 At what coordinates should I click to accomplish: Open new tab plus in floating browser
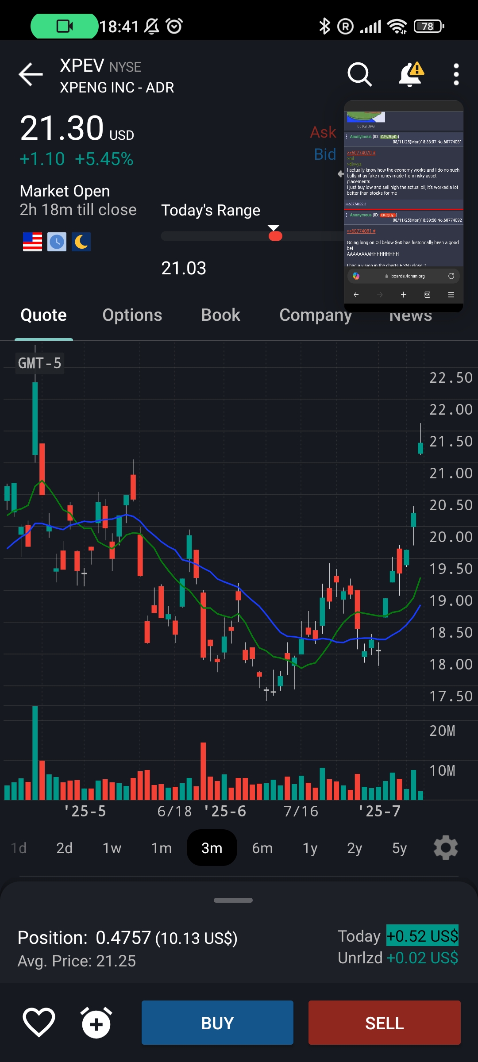tap(404, 295)
